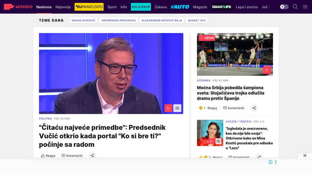Close the bottom ad banner
The width and height of the screenshot is (312, 175).
coord(305,156)
